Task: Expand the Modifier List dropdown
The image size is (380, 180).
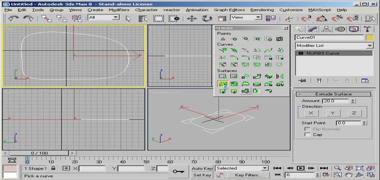Action: pyautogui.click(x=370, y=46)
